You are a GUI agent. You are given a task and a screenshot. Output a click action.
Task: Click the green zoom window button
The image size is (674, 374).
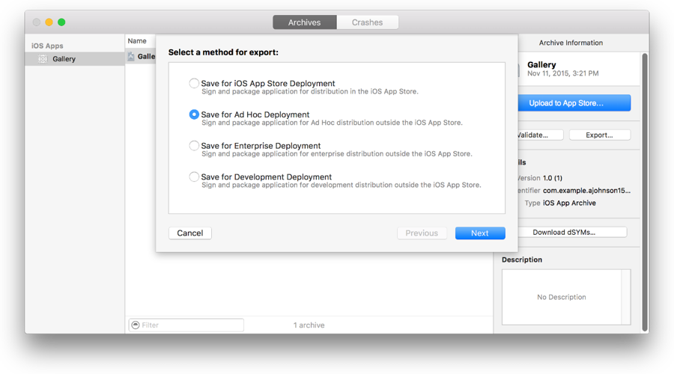[61, 22]
